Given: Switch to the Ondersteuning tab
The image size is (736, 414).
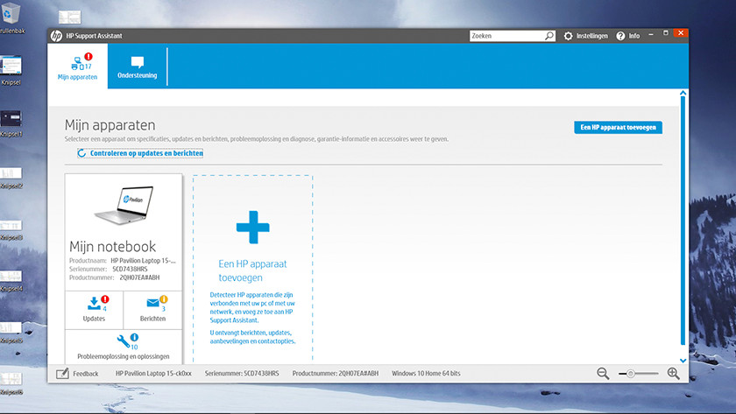Looking at the screenshot, I should pyautogui.click(x=138, y=67).
